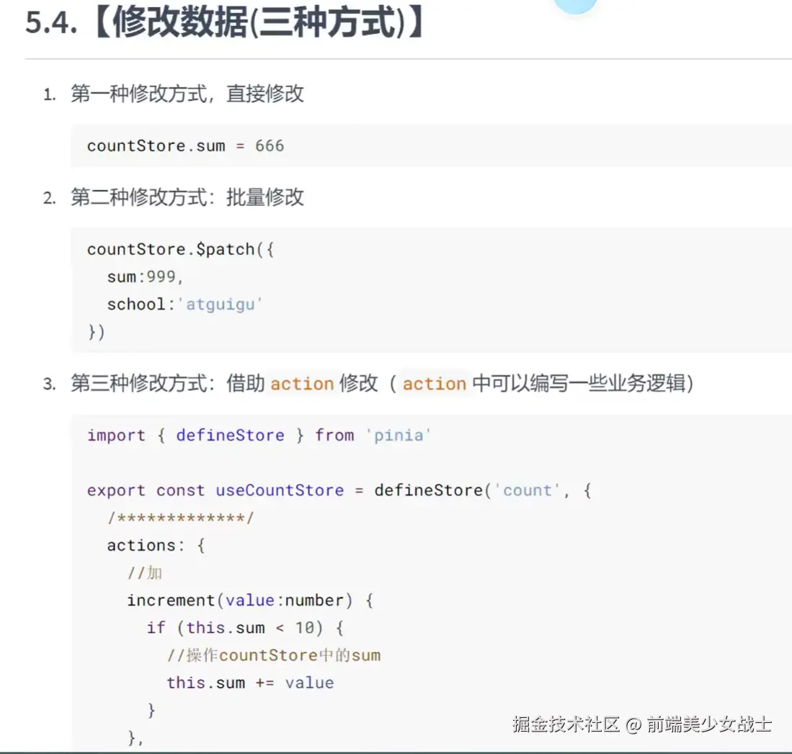Click the countStore.$patch({ code line
This screenshot has height=754, width=792.
click(x=180, y=249)
